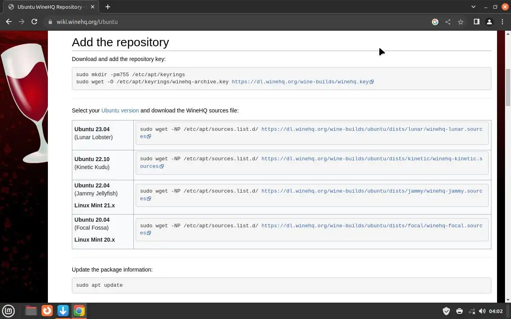Go back to the previous page
Viewport: 511px width, 319px height.
coord(9,22)
